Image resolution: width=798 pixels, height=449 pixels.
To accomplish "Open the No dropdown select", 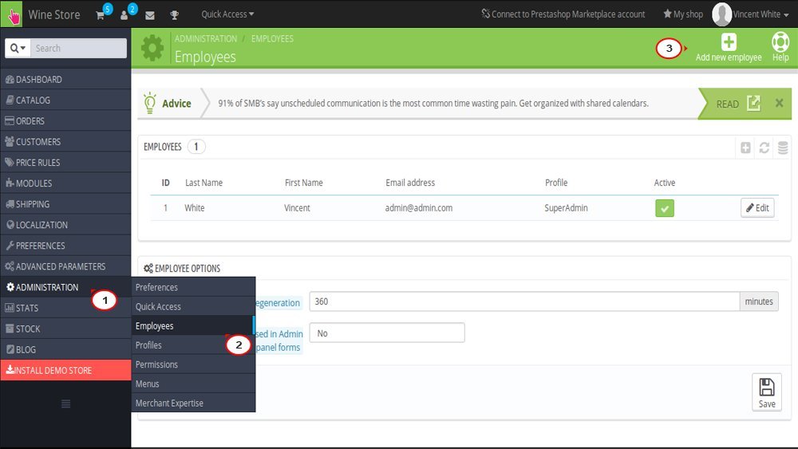I will click(387, 333).
